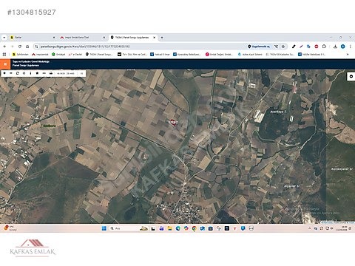Open the Extensions puzzle icon
Screen dimensions: 355x266
[x=324, y=47]
